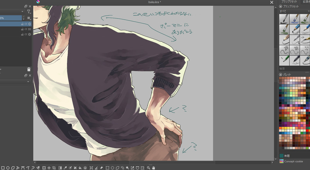Float the lower left docker
This screenshot has width=310, height=170.
[x=26, y=75]
